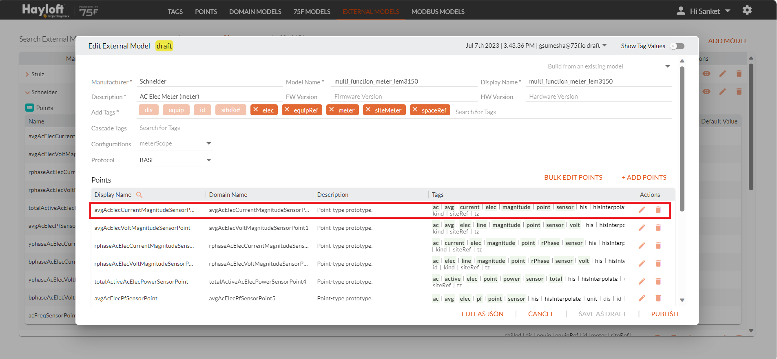Open the MODBUS MODELS tab

click(438, 11)
